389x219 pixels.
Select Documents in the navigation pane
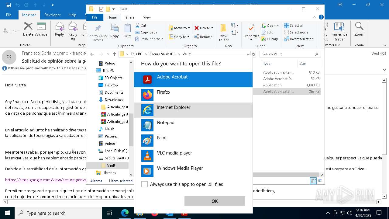tap(114, 92)
